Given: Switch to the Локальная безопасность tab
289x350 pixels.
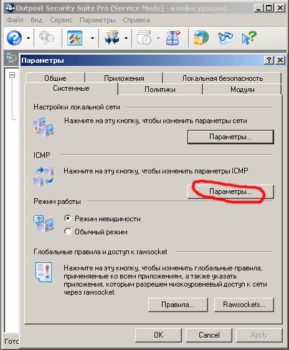Looking at the screenshot, I should (x=222, y=78).
